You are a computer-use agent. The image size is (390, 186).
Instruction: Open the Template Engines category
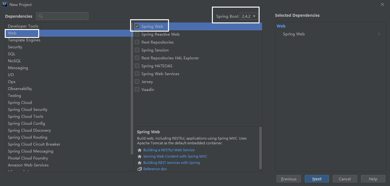point(68,40)
